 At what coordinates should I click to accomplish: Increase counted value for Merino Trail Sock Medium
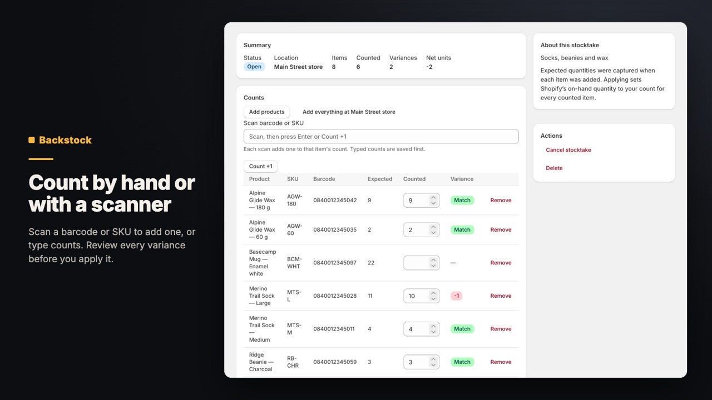click(433, 326)
